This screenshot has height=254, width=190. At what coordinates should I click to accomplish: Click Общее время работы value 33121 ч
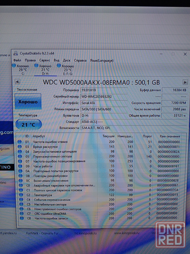pos(174,115)
